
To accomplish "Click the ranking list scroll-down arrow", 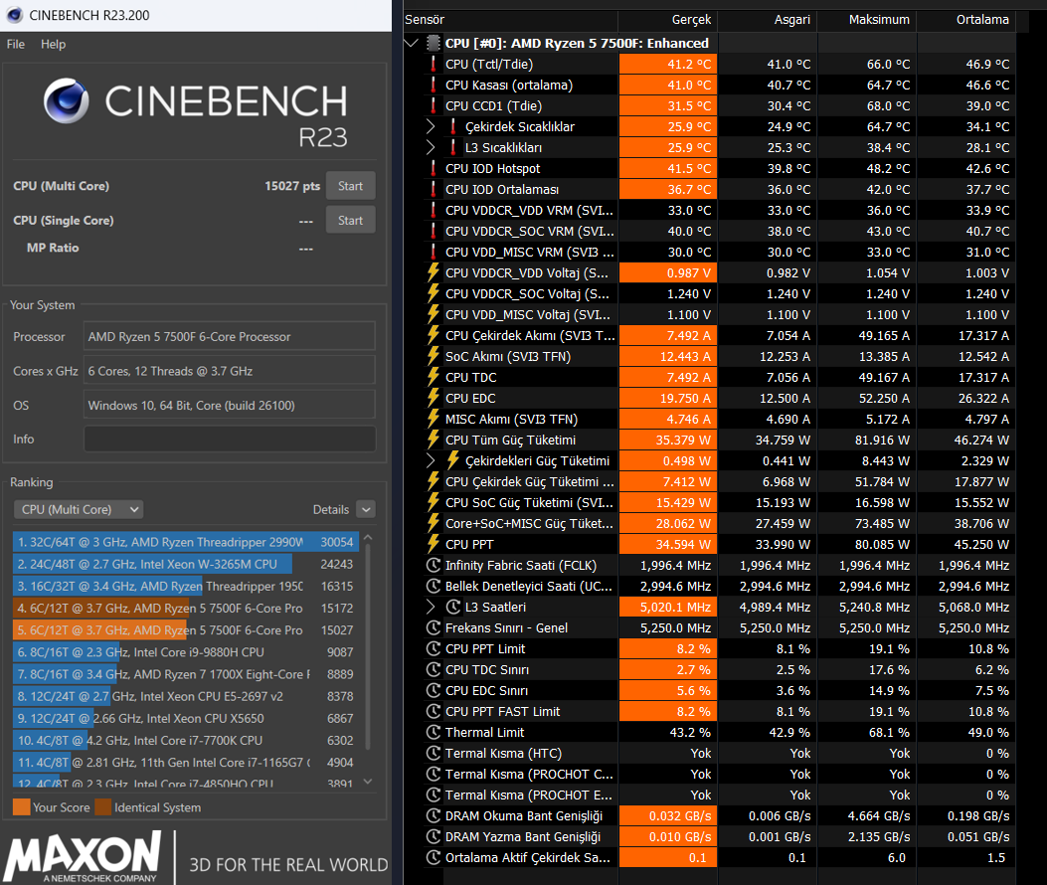I will tap(368, 781).
